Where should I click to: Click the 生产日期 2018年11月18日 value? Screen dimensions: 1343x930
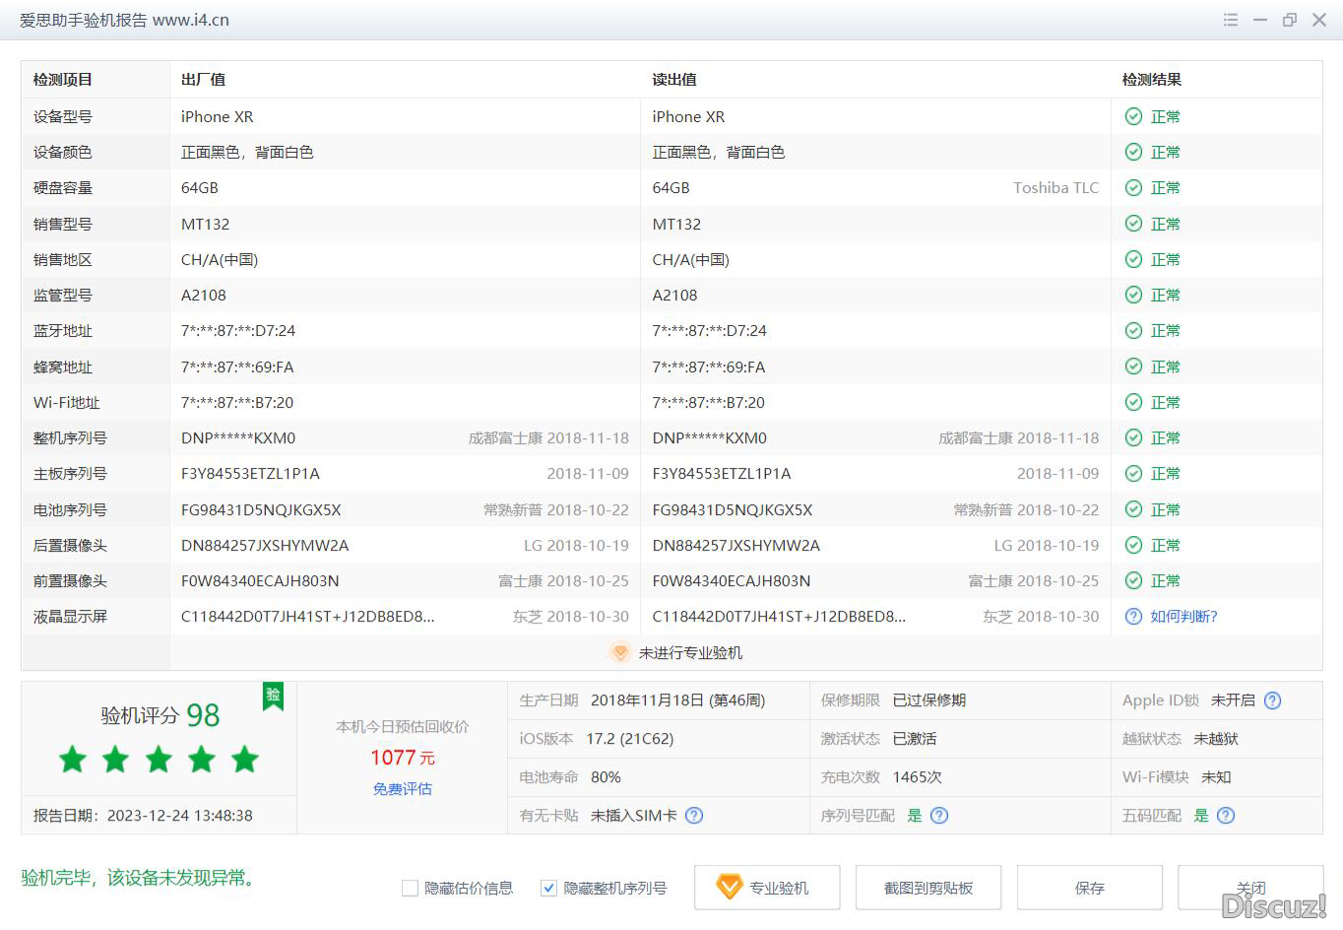pos(677,700)
